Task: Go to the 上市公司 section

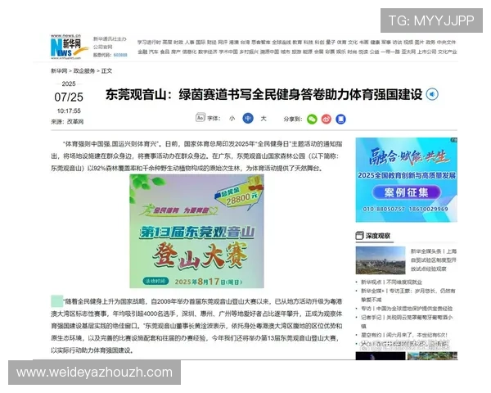Action: pos(427,52)
